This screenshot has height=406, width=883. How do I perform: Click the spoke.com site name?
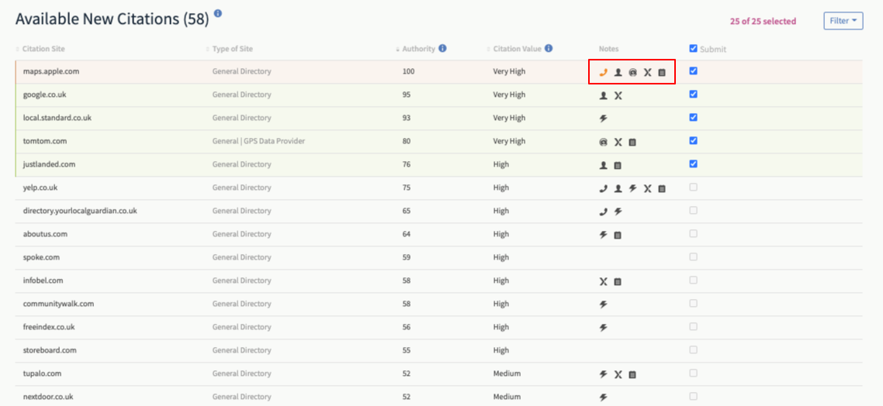41,257
